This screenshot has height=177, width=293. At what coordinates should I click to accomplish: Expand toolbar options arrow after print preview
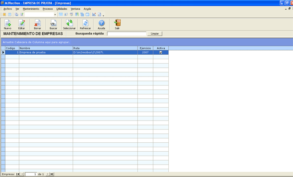[103, 16]
